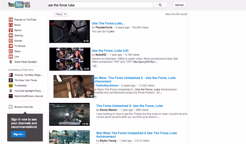Click the TV Shows icon
This screenshot has height=144, width=246.
tap(11, 46)
